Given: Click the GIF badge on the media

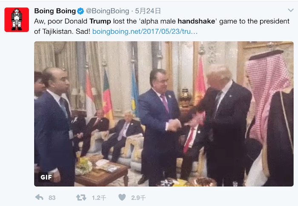Looking at the screenshot, I should (46, 177).
